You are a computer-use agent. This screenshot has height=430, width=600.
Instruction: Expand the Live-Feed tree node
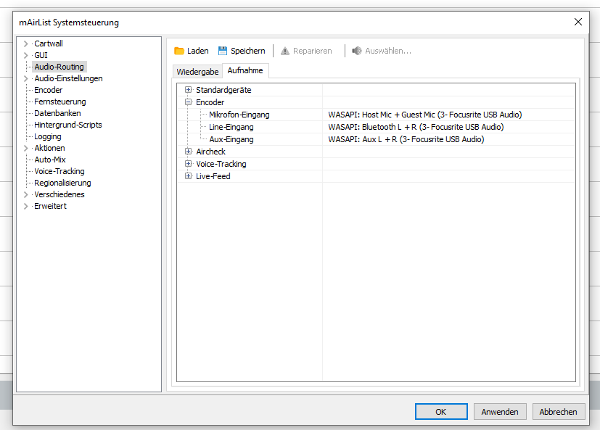tap(189, 176)
